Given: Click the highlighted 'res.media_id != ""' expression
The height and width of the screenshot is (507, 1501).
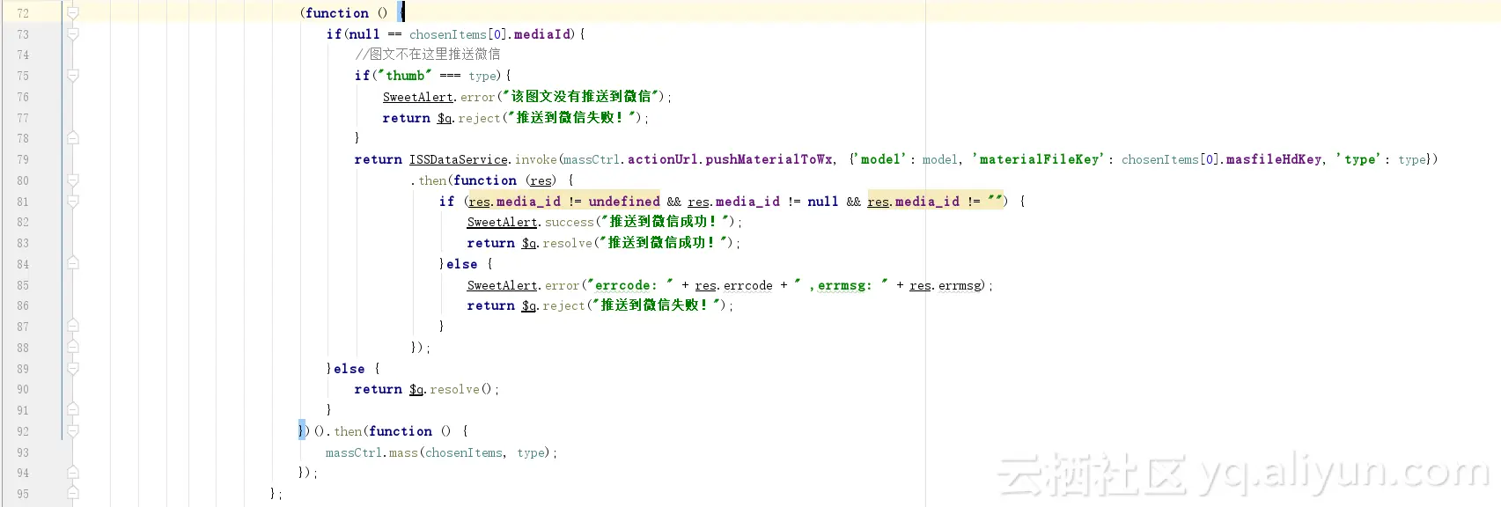Looking at the screenshot, I should (936, 202).
